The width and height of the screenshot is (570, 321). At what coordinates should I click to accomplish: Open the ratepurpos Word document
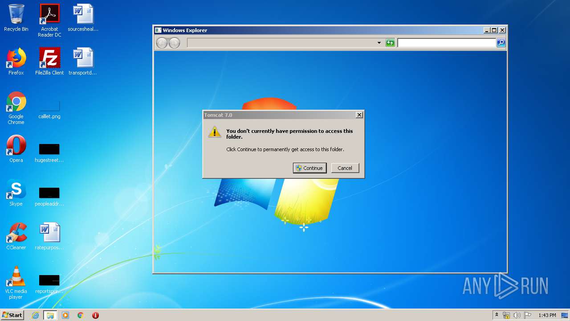pyautogui.click(x=49, y=236)
